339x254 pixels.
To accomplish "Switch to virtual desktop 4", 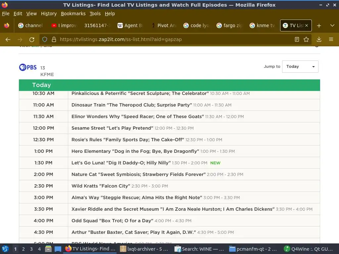I will point(39,249).
